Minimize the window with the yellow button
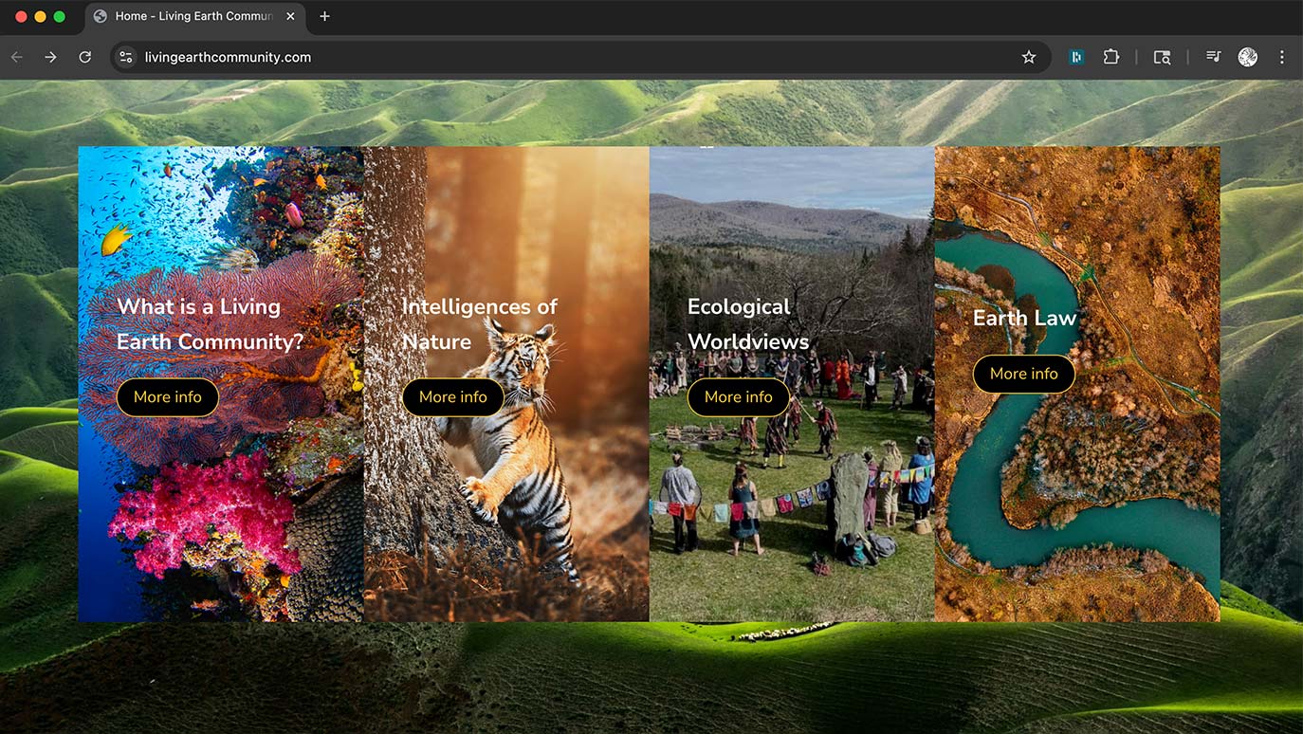The width and height of the screenshot is (1303, 734). [x=40, y=16]
